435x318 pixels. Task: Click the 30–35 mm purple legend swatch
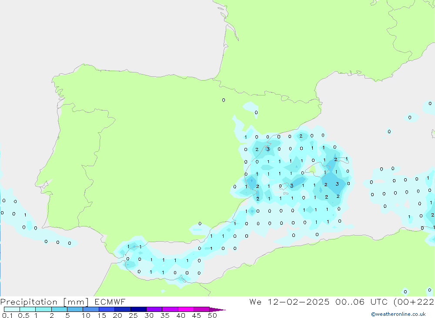tap(154, 309)
